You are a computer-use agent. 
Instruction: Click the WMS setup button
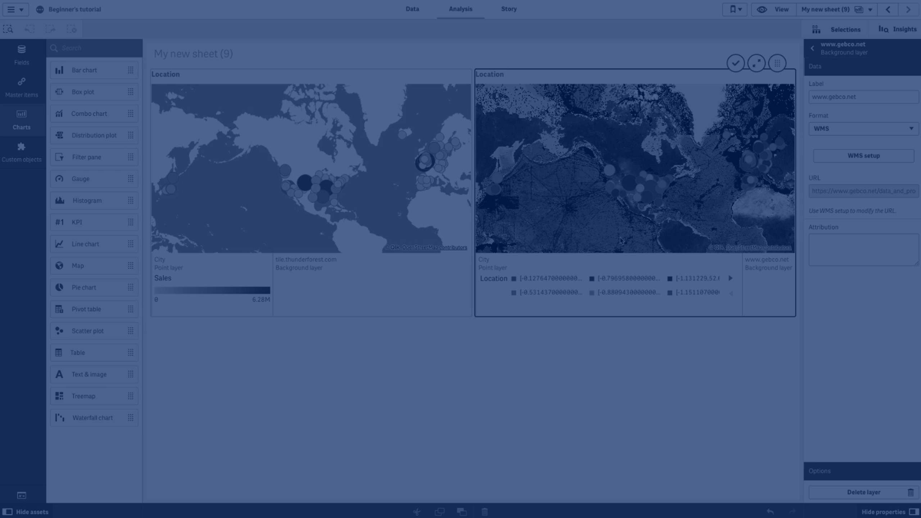(863, 156)
